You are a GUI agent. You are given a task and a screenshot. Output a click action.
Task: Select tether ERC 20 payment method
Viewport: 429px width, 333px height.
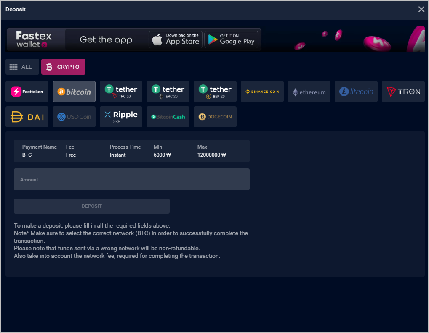168,92
